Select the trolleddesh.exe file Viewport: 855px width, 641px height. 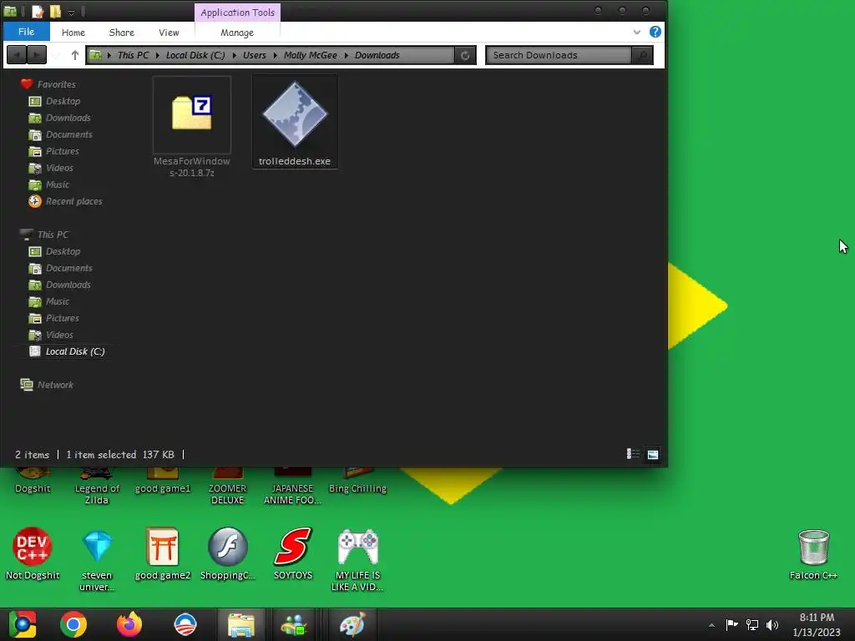295,122
